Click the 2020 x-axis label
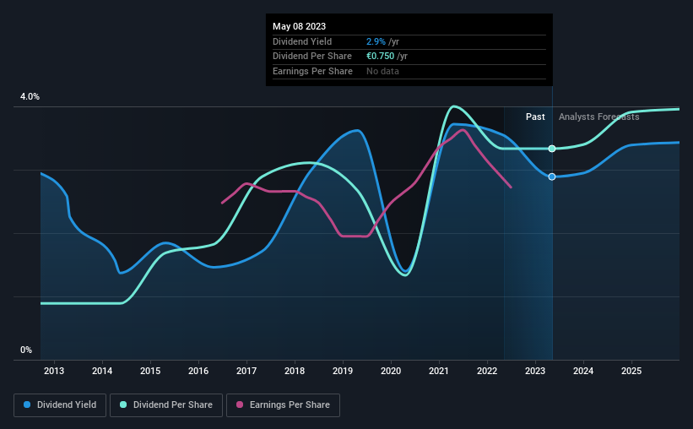The width and height of the screenshot is (693, 429). click(x=391, y=371)
